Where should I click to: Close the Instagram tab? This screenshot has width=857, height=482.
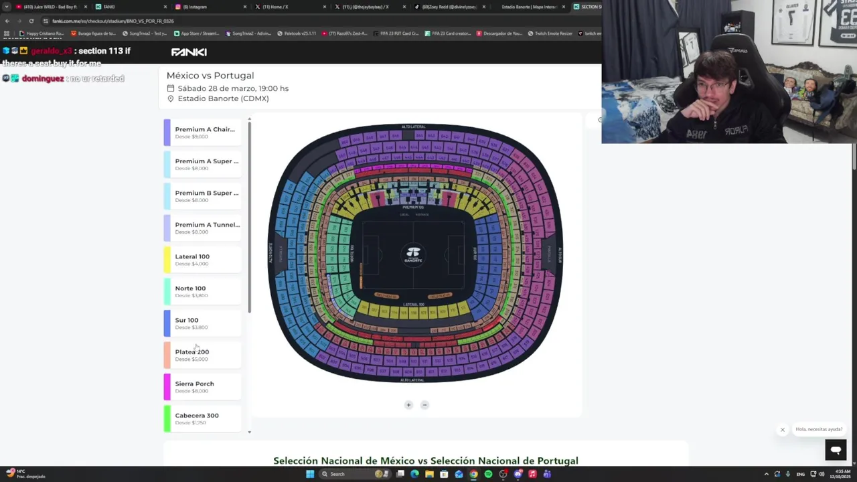point(245,7)
